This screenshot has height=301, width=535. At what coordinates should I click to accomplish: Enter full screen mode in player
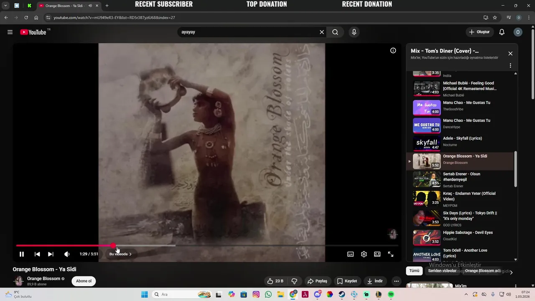click(x=391, y=254)
